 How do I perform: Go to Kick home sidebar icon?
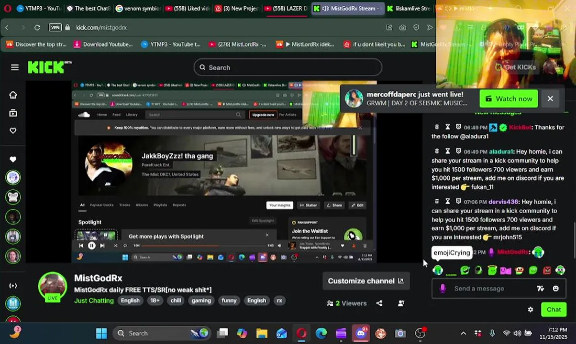pos(13,95)
